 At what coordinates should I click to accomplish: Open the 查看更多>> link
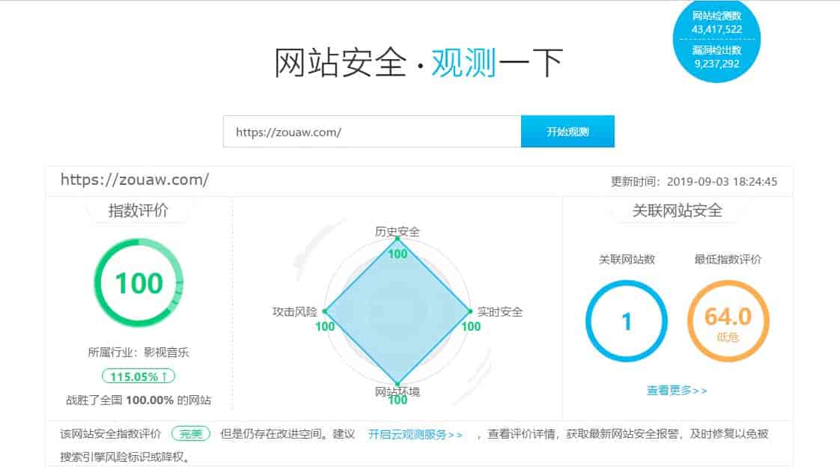677,391
